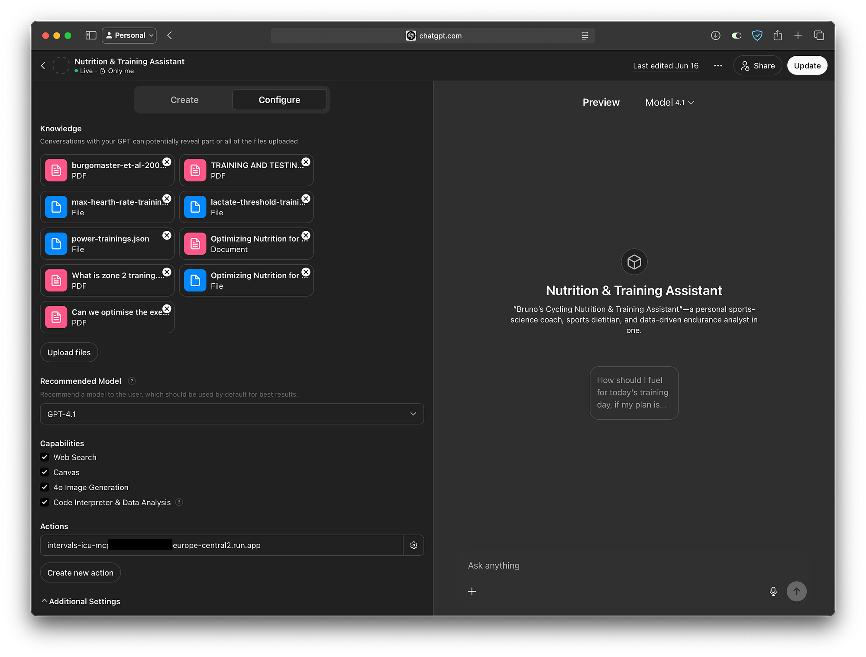This screenshot has width=866, height=657.
Task: Click the send message arrow
Action: click(x=797, y=591)
